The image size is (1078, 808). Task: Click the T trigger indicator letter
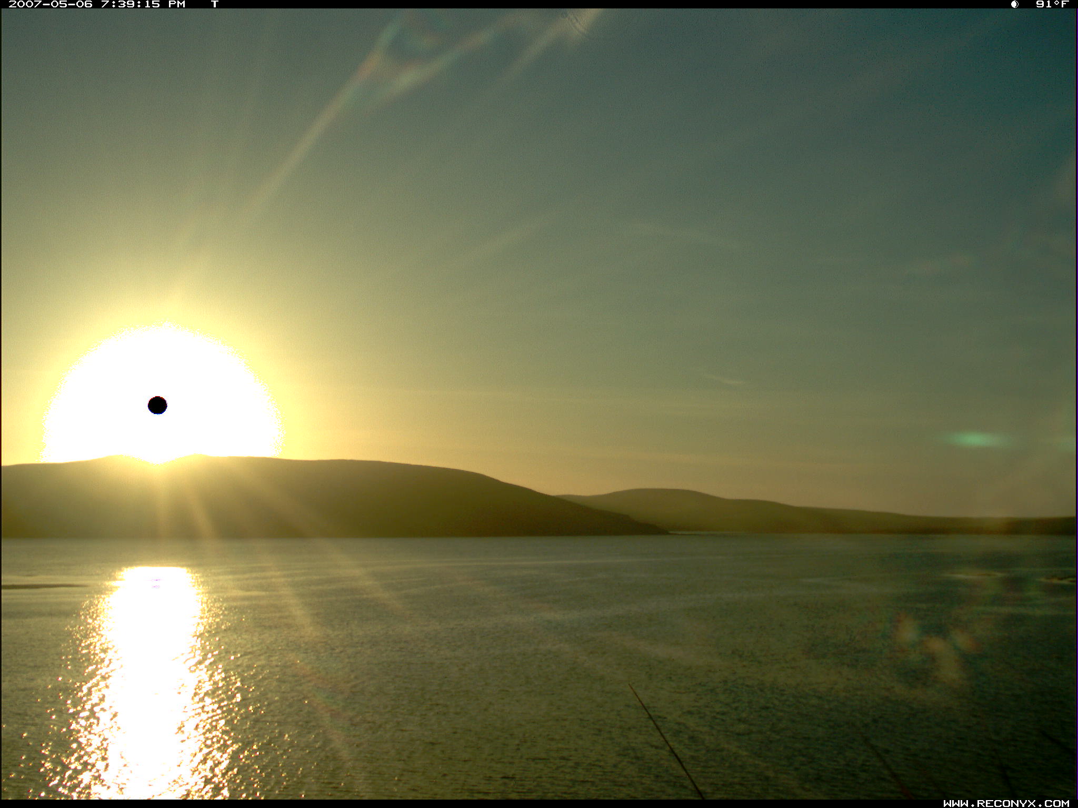(x=215, y=4)
